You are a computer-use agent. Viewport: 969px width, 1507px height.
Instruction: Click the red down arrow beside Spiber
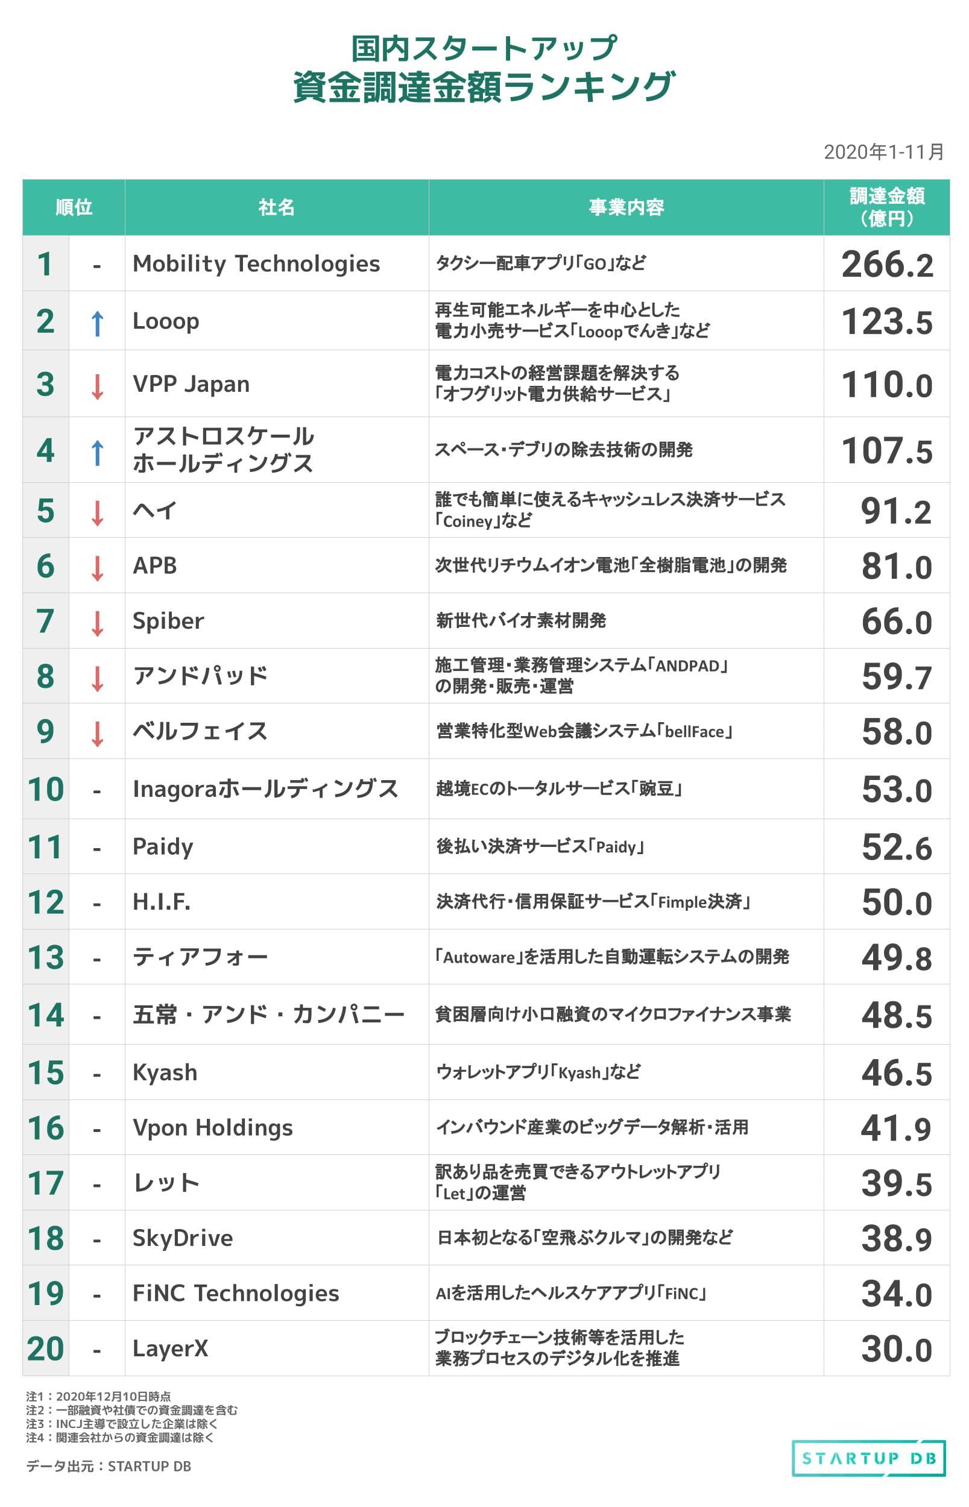97,623
